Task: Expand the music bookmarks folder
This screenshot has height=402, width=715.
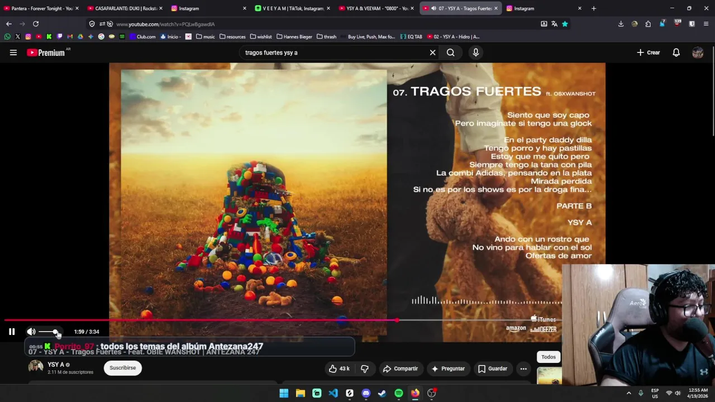Action: tap(206, 37)
